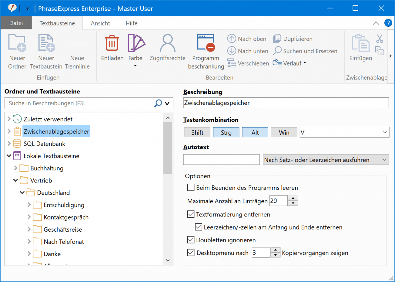Click the ribbon overflow arrow
This screenshot has height=282, width=395.
(391, 56)
